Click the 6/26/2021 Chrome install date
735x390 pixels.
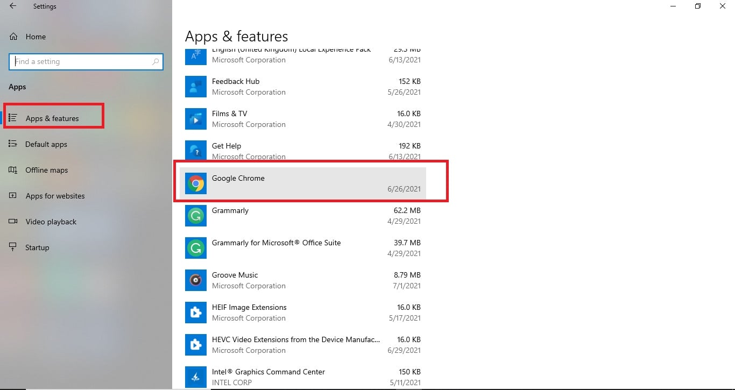point(404,189)
